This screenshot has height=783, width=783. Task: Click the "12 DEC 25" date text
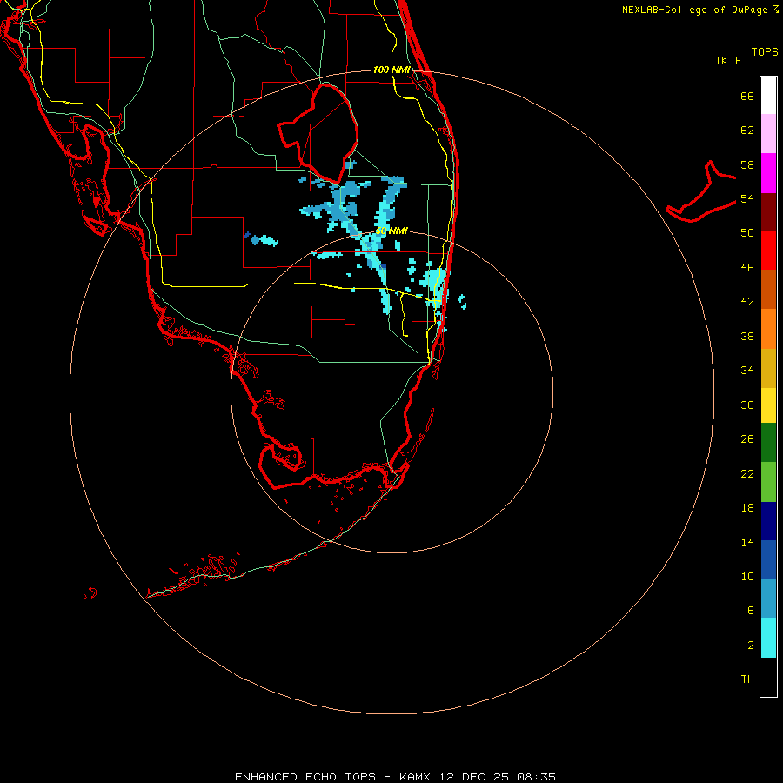pos(474,777)
